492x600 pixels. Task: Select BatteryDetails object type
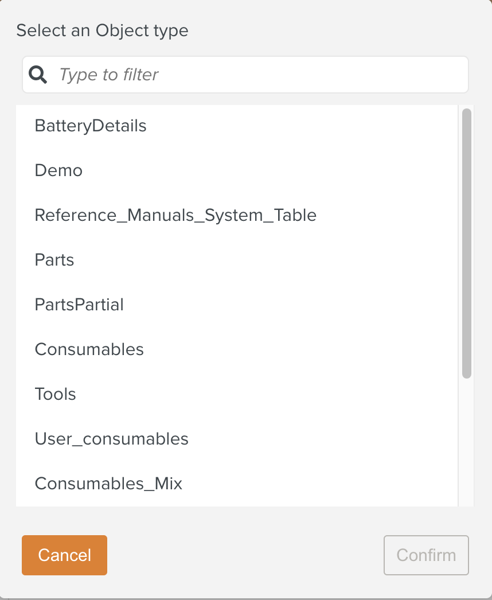[x=91, y=126]
